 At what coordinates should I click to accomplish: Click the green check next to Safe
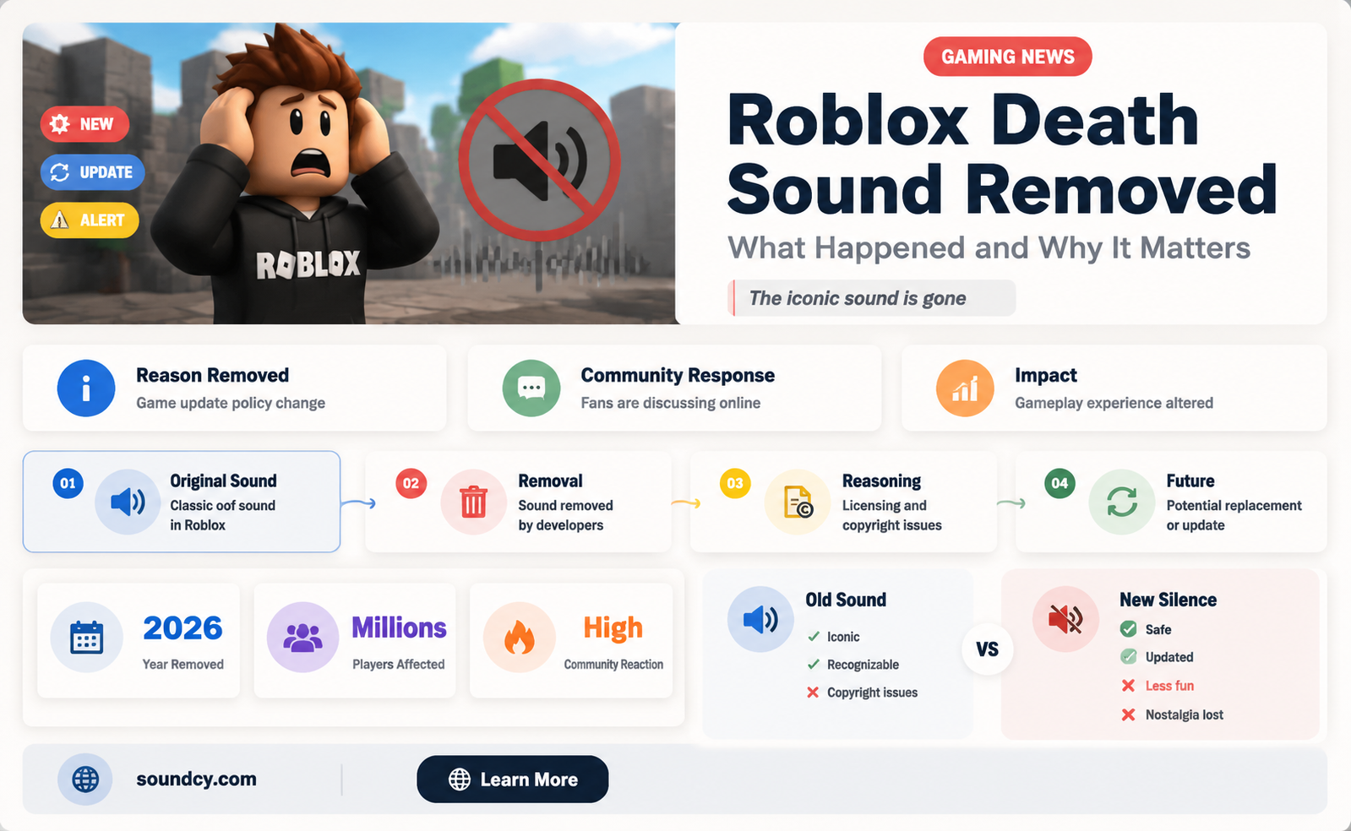pos(1128,629)
